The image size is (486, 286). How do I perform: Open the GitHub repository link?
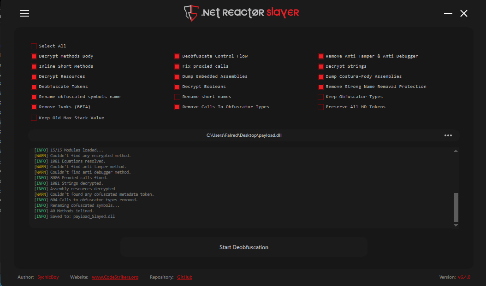coord(184,277)
